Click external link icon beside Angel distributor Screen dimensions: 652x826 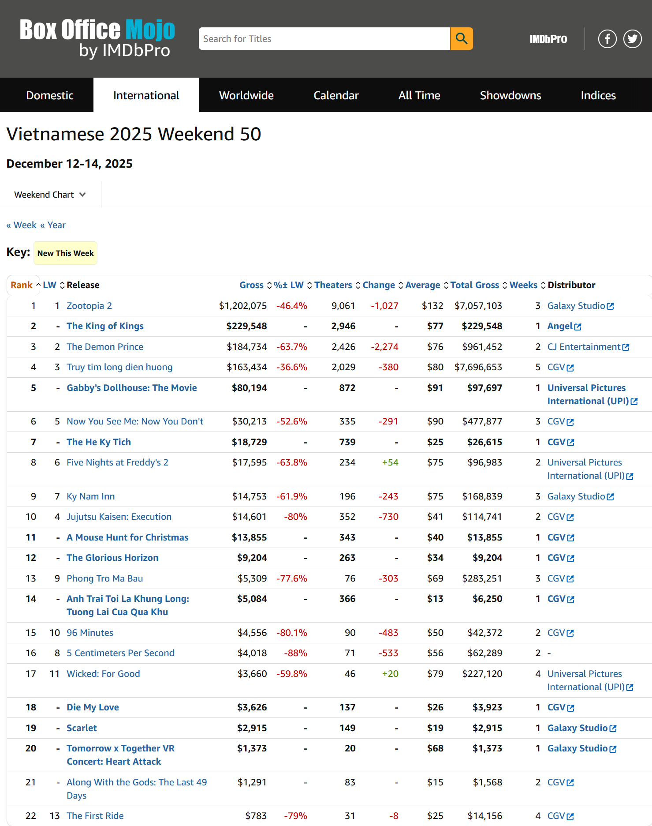pyautogui.click(x=578, y=327)
